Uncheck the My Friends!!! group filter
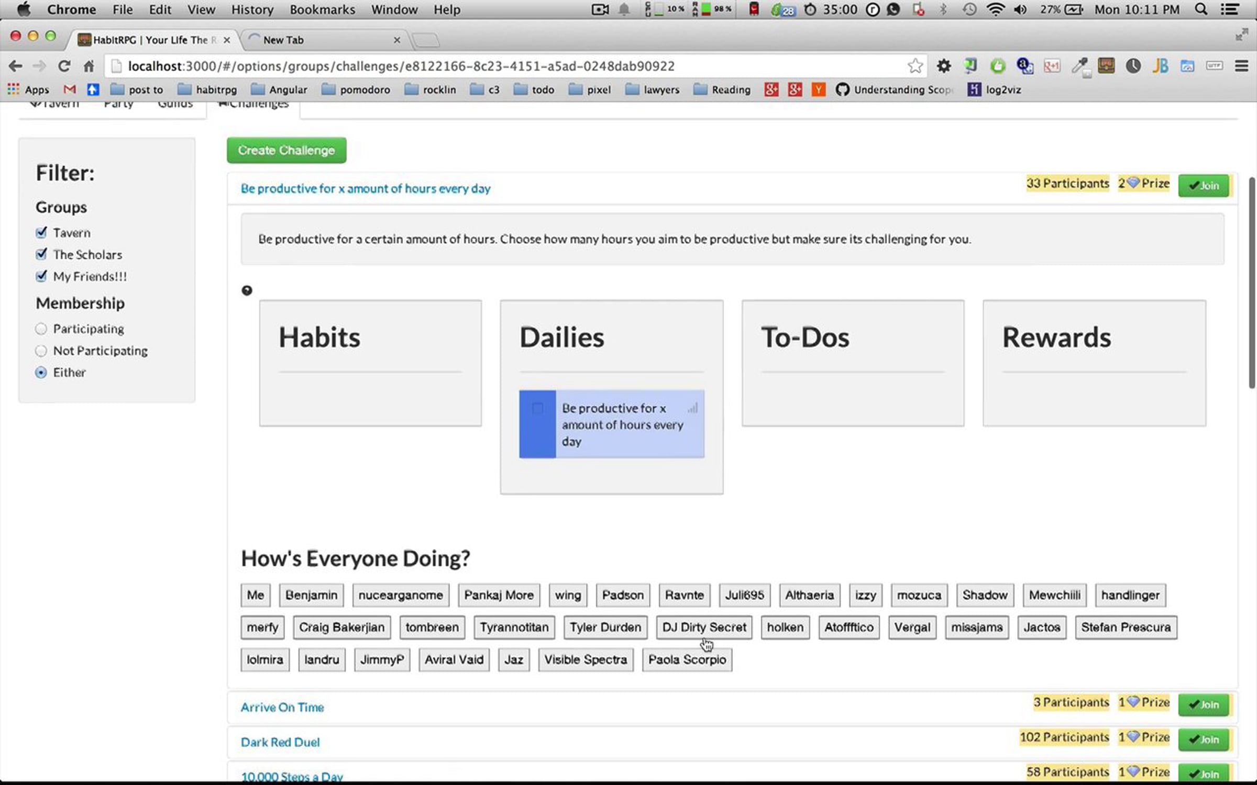This screenshot has height=785, width=1257. coord(41,276)
